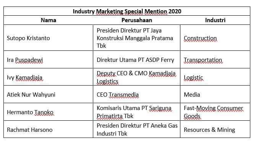Click the Fast-Moving Consumer Goods cell

(x=215, y=112)
